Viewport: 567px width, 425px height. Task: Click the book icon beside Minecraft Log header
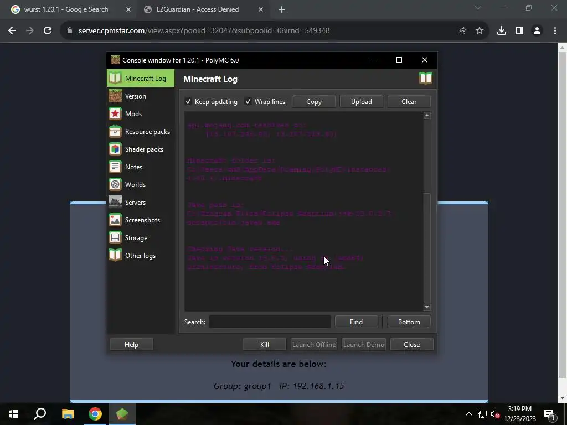426,78
